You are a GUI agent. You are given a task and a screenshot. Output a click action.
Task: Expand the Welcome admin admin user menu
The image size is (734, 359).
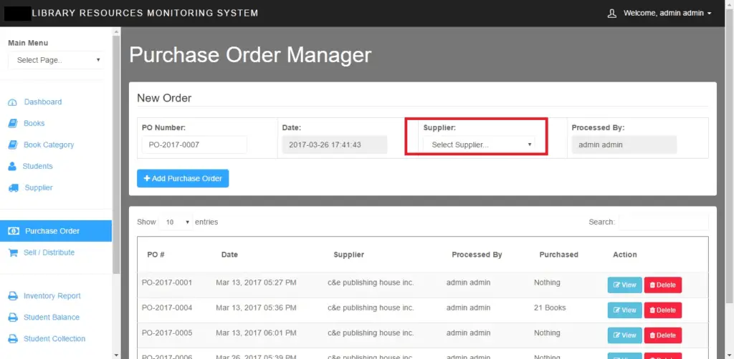(x=667, y=14)
